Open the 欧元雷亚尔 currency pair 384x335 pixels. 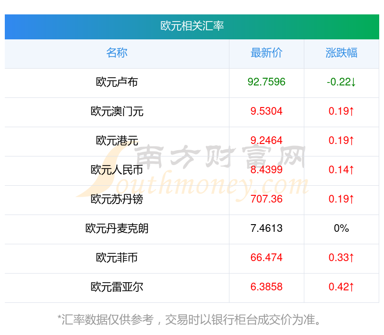click(117, 287)
